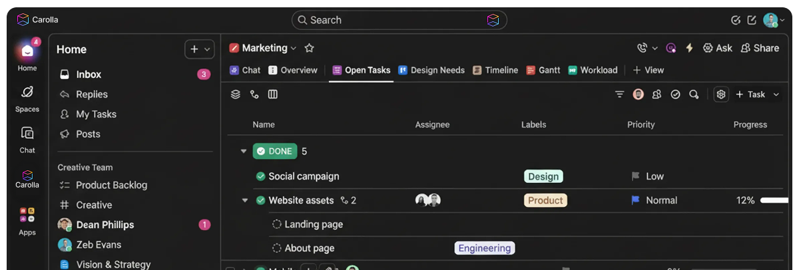This screenshot has height=270, width=799.
Task: Toggle the Landing page status circle
Action: click(276, 224)
